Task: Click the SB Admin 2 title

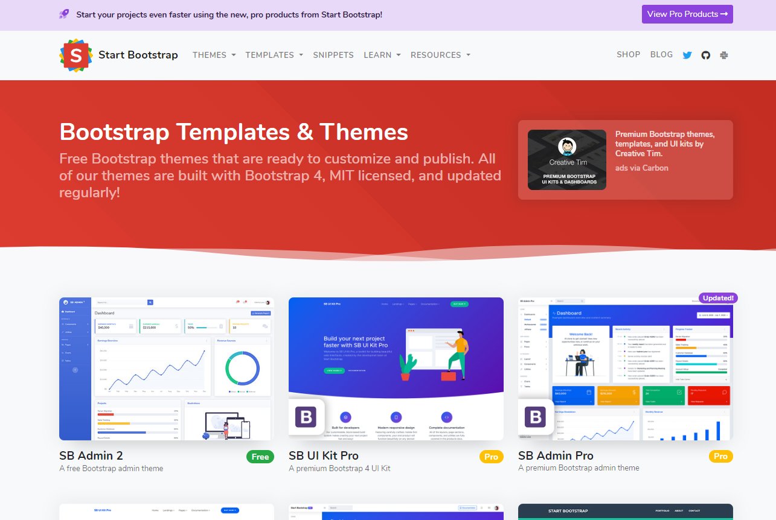Action: [x=91, y=455]
